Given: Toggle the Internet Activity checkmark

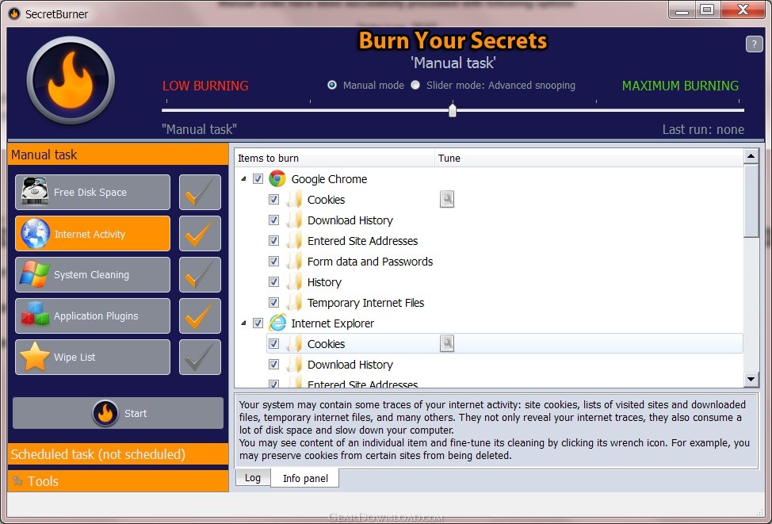Looking at the screenshot, I should tap(200, 233).
